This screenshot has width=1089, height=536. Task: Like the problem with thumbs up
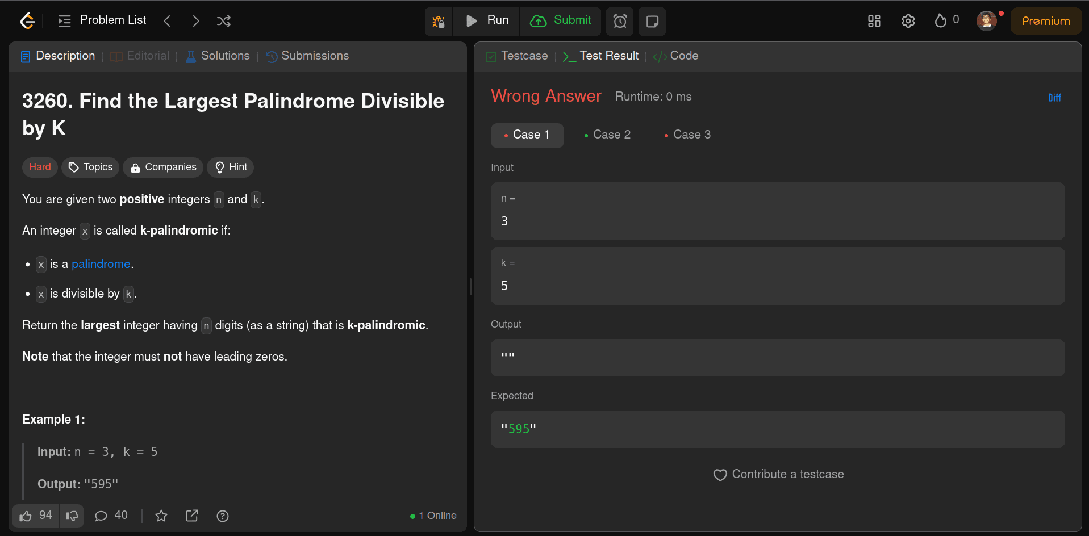click(x=36, y=516)
